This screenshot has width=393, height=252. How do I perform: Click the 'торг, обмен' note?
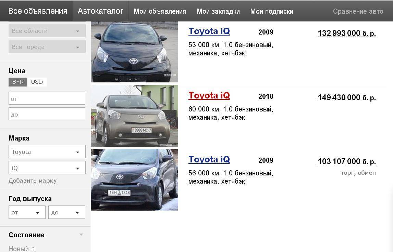[358, 173]
